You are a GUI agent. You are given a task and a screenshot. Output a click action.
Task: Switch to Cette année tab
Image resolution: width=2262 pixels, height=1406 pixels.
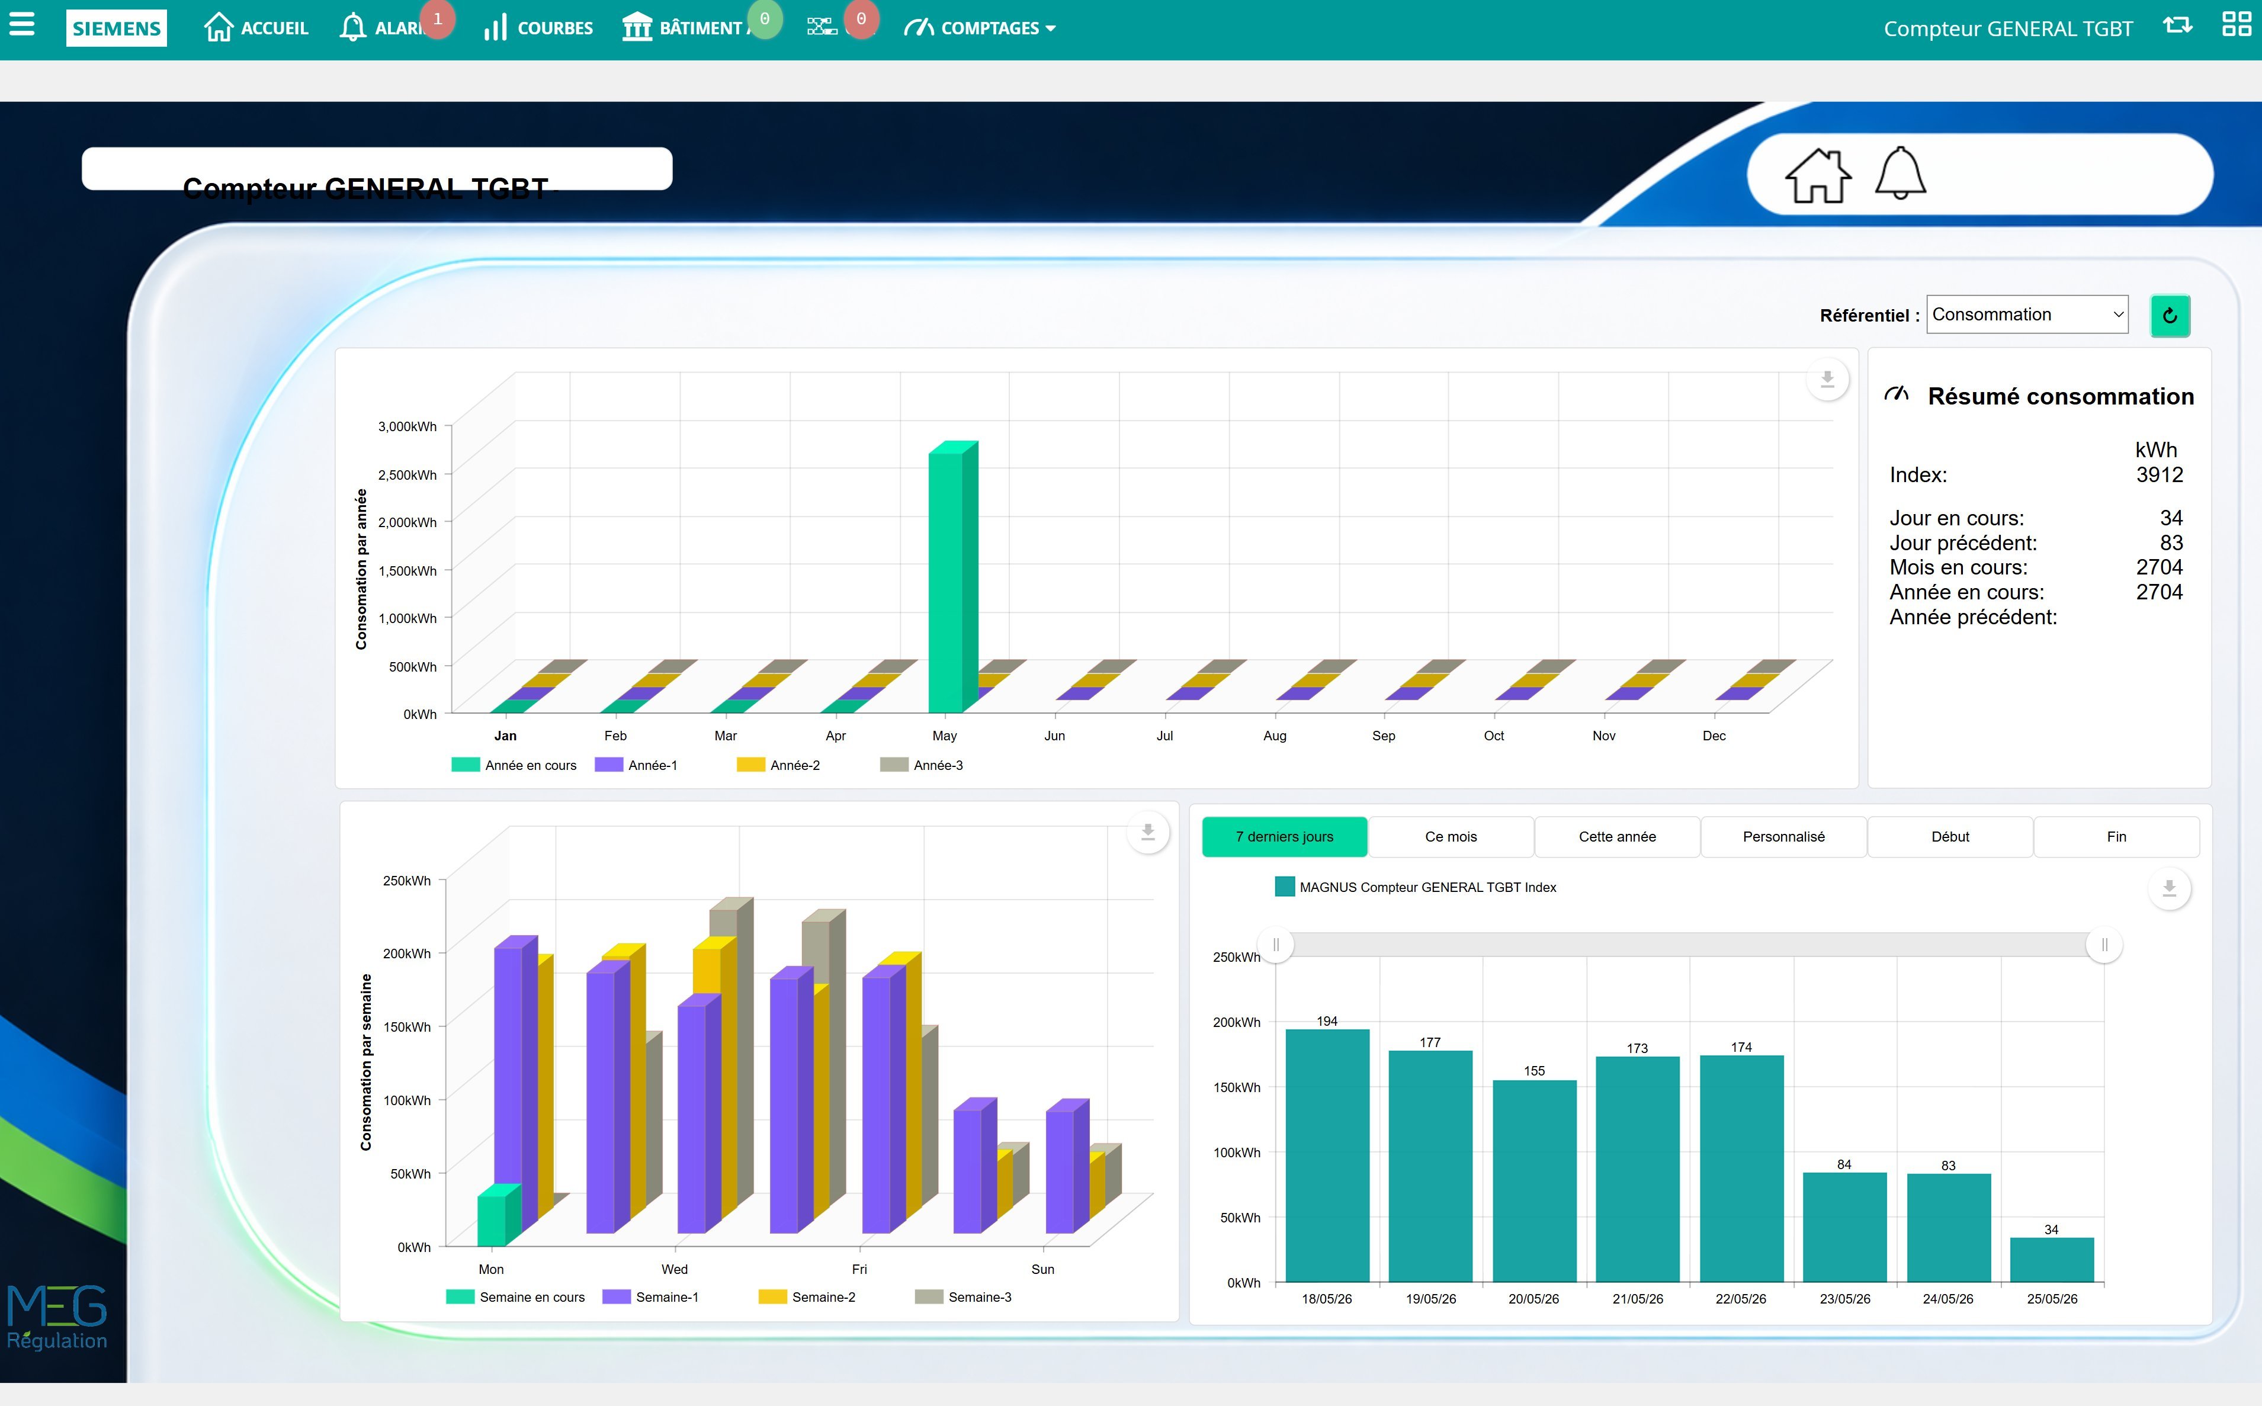point(1617,837)
